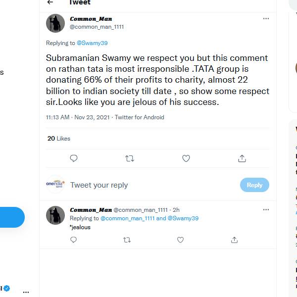Like the *jealous reply tweet
Screen dimensions: 297x297
point(180,240)
